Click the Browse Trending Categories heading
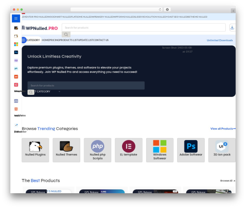This screenshot has width=246, height=208. 50,129
